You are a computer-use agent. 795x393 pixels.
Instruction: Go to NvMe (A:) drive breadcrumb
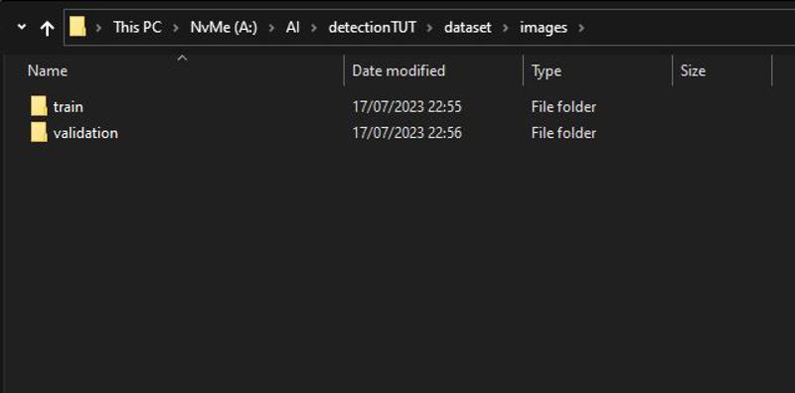click(224, 28)
